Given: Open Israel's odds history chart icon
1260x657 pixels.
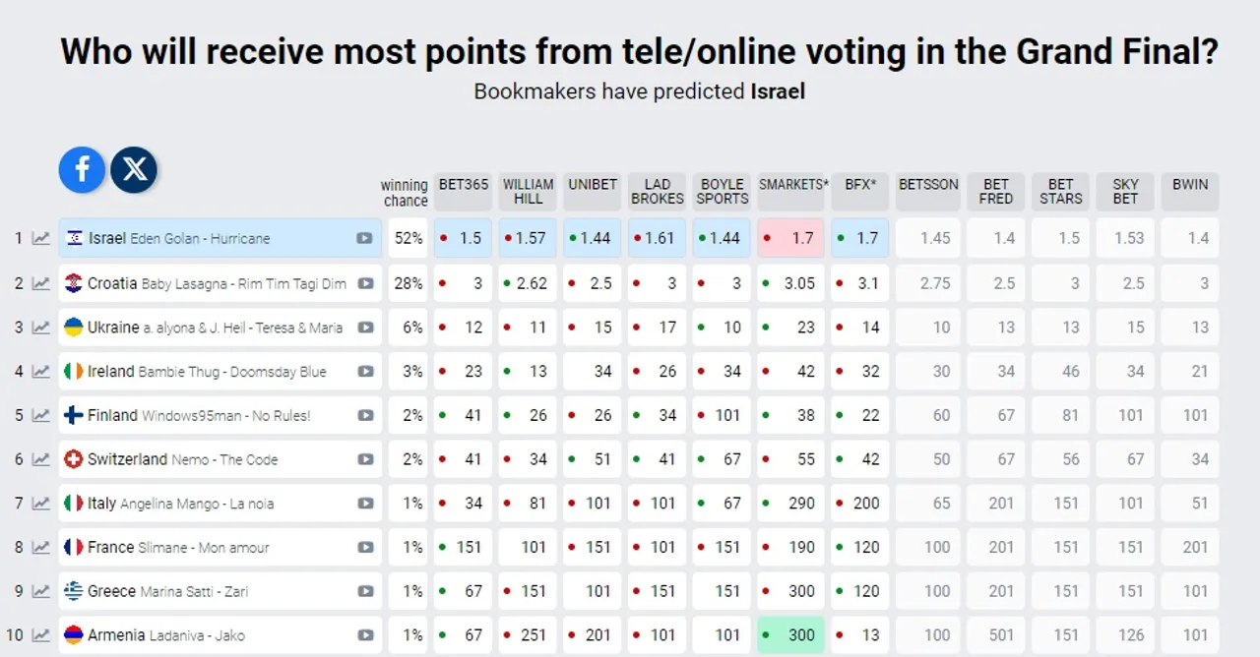Looking at the screenshot, I should pos(40,238).
